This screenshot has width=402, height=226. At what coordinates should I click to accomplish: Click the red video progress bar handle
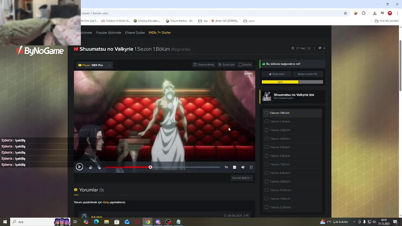coord(150,167)
